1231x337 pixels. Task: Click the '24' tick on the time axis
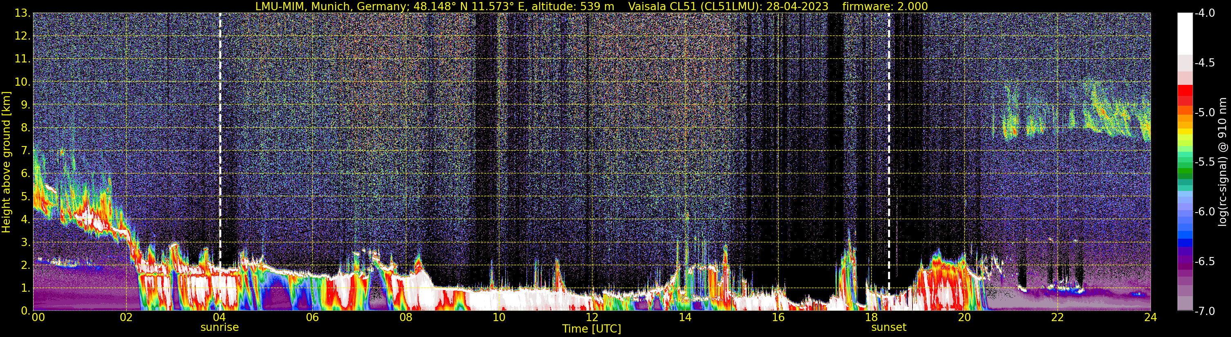tap(1150, 317)
